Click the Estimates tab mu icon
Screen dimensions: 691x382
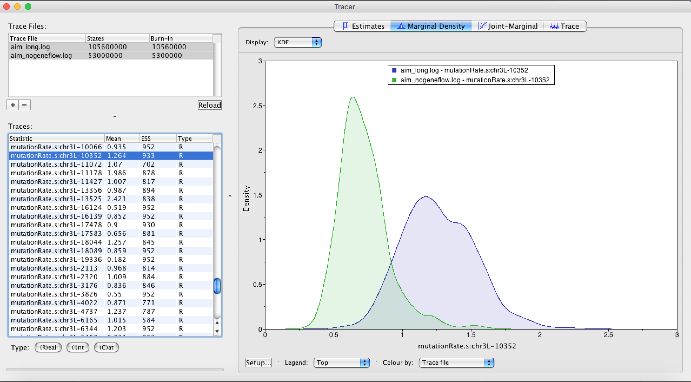[x=345, y=26]
